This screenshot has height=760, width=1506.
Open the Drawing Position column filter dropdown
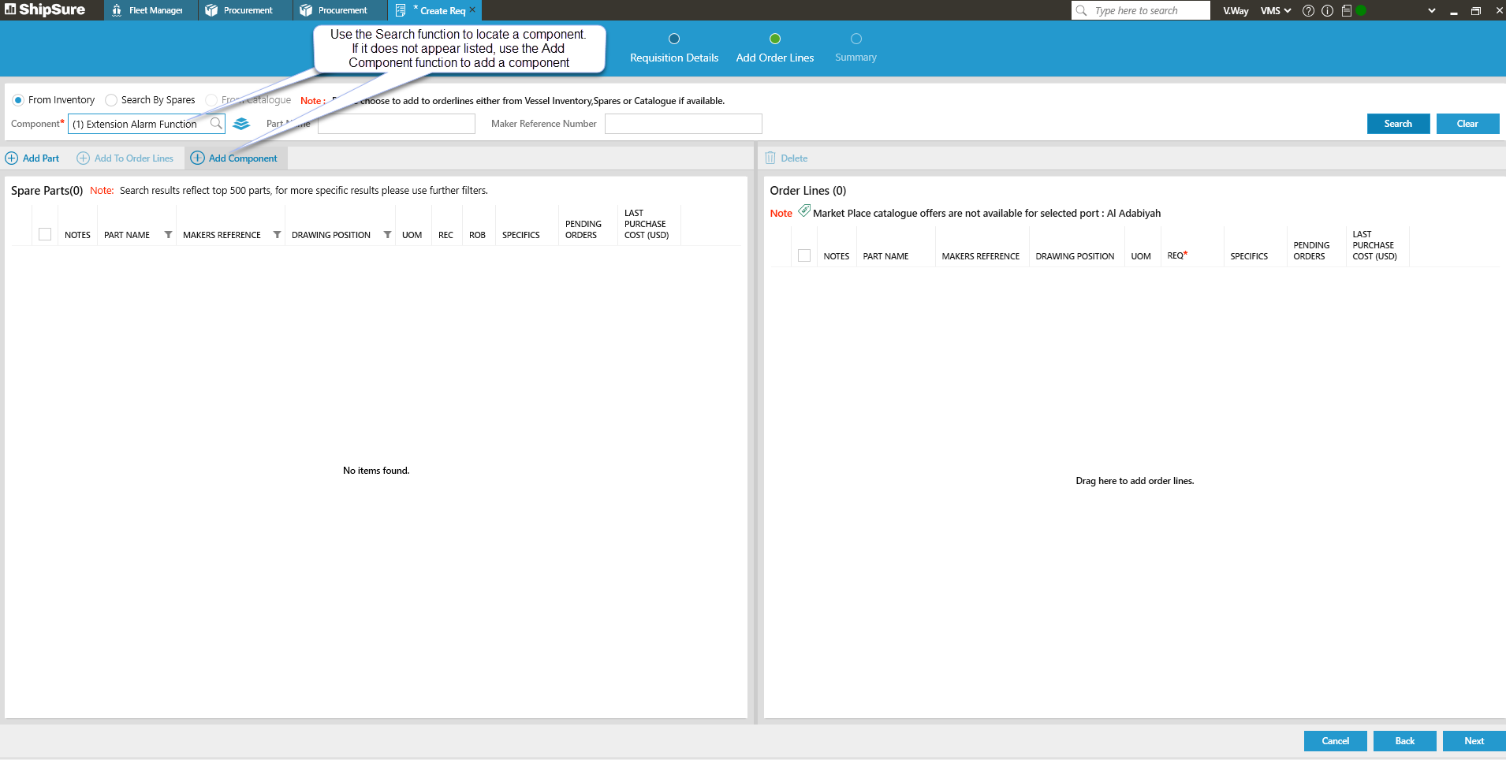[387, 235]
